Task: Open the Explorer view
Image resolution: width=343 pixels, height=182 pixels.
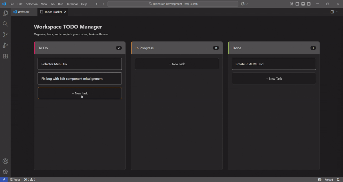Action: (x=5, y=13)
